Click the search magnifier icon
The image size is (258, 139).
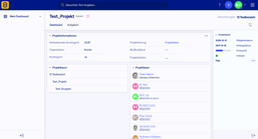62,5
